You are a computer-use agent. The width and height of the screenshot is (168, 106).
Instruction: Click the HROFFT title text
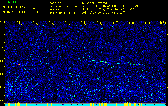coord(16,2)
